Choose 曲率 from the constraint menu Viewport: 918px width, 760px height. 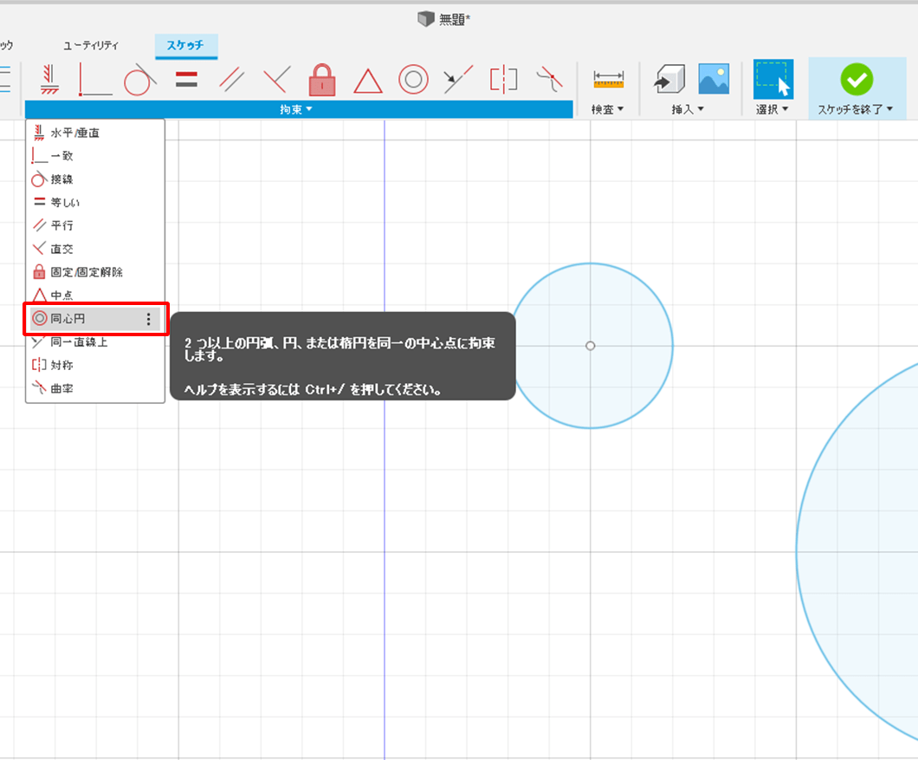[x=95, y=388]
